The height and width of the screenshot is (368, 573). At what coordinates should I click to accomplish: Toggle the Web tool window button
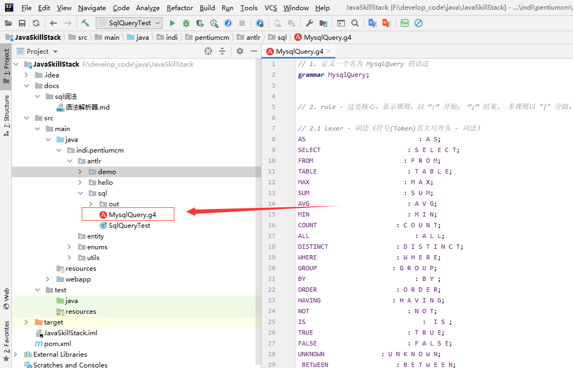pos(6,299)
